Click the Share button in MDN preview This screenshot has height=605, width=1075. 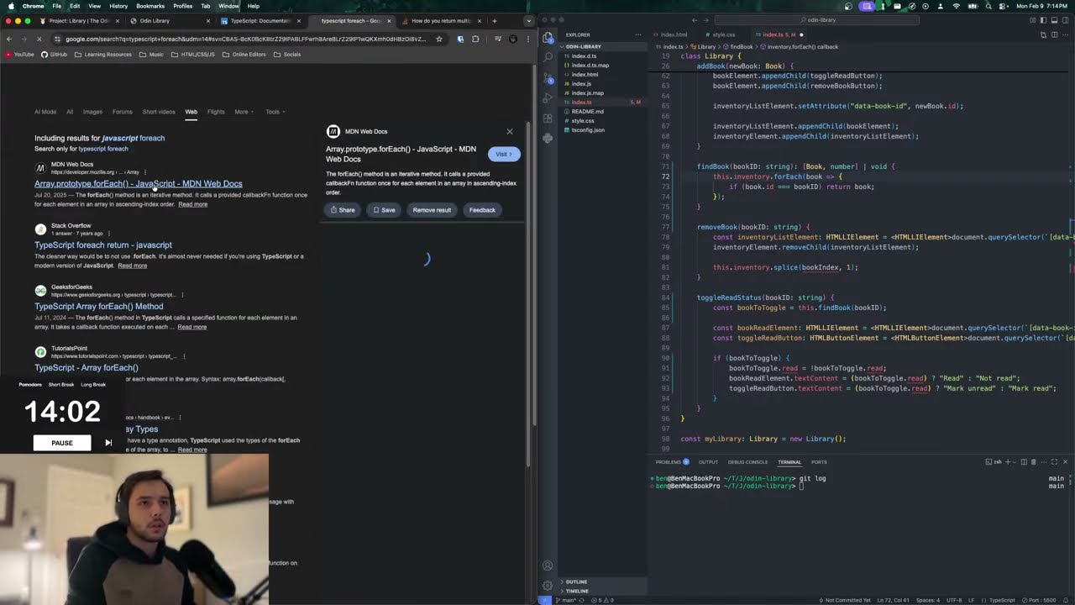(343, 210)
